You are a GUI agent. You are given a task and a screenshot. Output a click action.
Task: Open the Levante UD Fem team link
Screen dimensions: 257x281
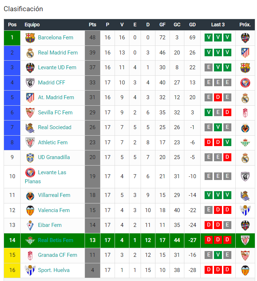[57, 67]
